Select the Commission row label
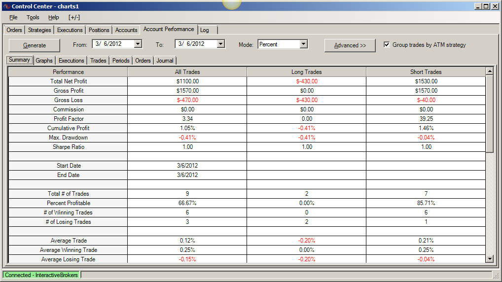This screenshot has height=282, width=502. point(69,109)
